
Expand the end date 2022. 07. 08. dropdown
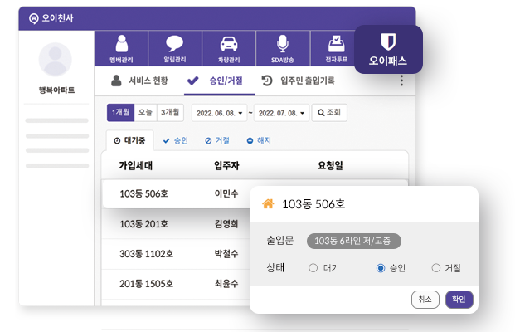(x=281, y=112)
